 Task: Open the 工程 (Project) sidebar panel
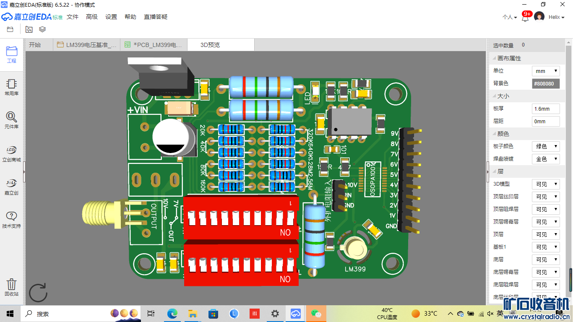pos(12,55)
